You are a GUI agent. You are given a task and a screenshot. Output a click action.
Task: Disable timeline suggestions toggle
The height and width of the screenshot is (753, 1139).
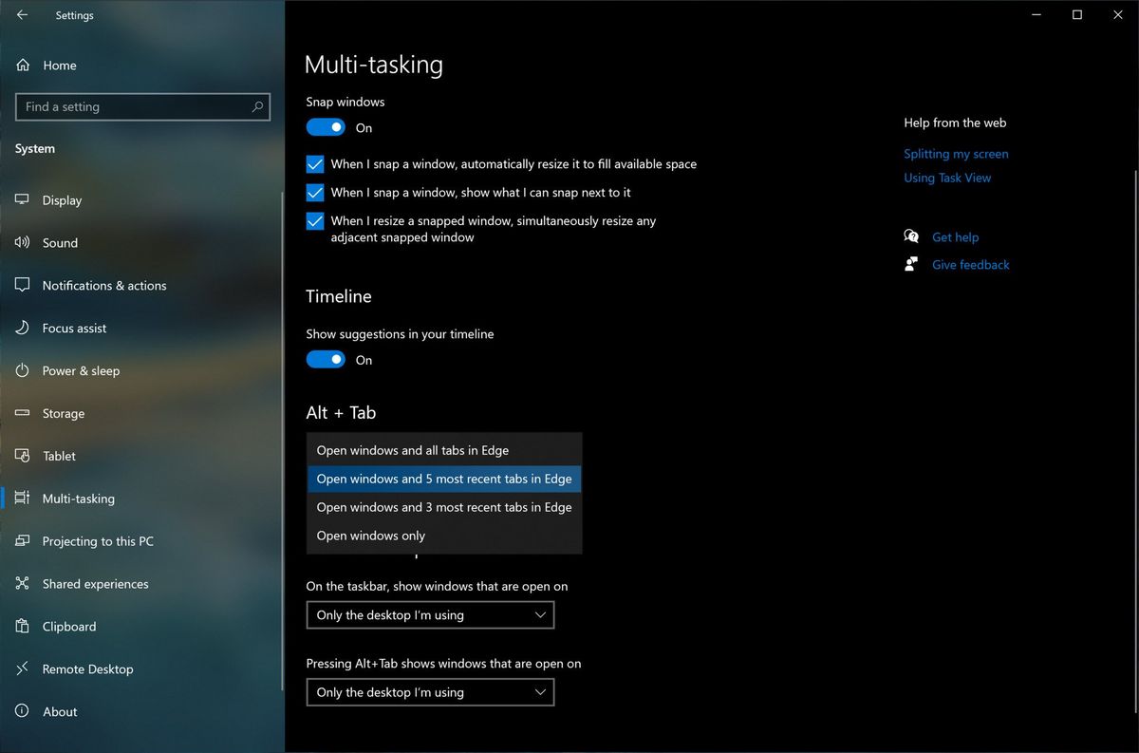click(x=326, y=359)
